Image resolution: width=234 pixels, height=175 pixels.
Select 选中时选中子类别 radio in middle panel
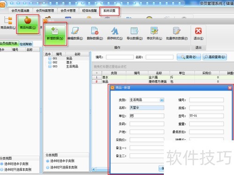coord(48,161)
